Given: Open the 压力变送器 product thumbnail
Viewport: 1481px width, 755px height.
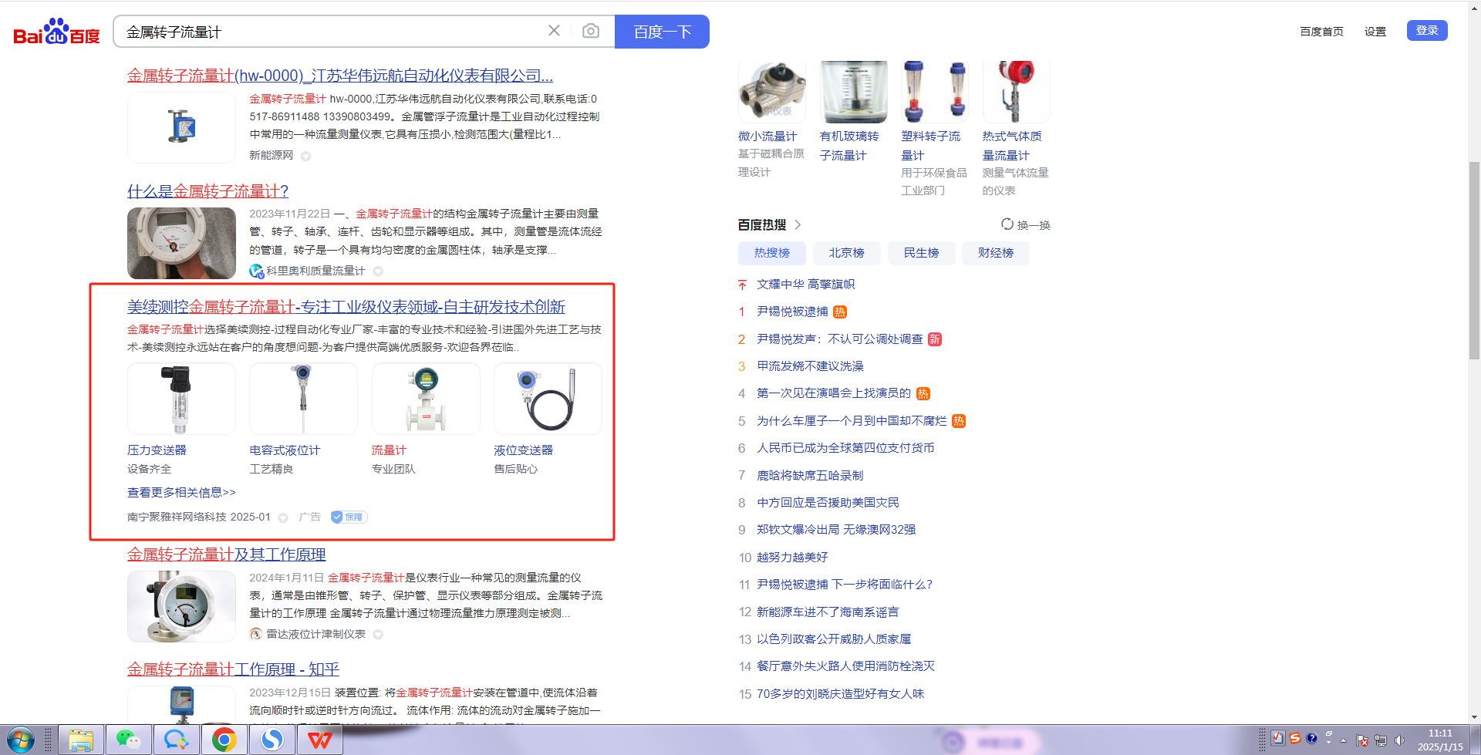Looking at the screenshot, I should coord(181,399).
